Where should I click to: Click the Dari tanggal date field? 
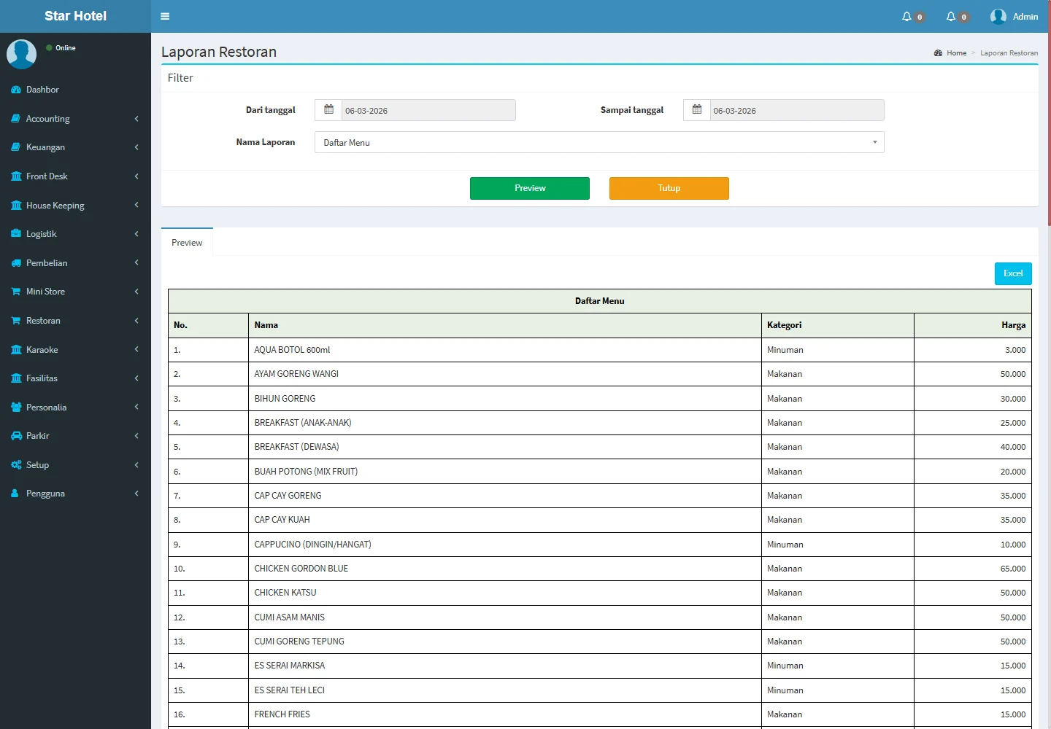pos(428,110)
